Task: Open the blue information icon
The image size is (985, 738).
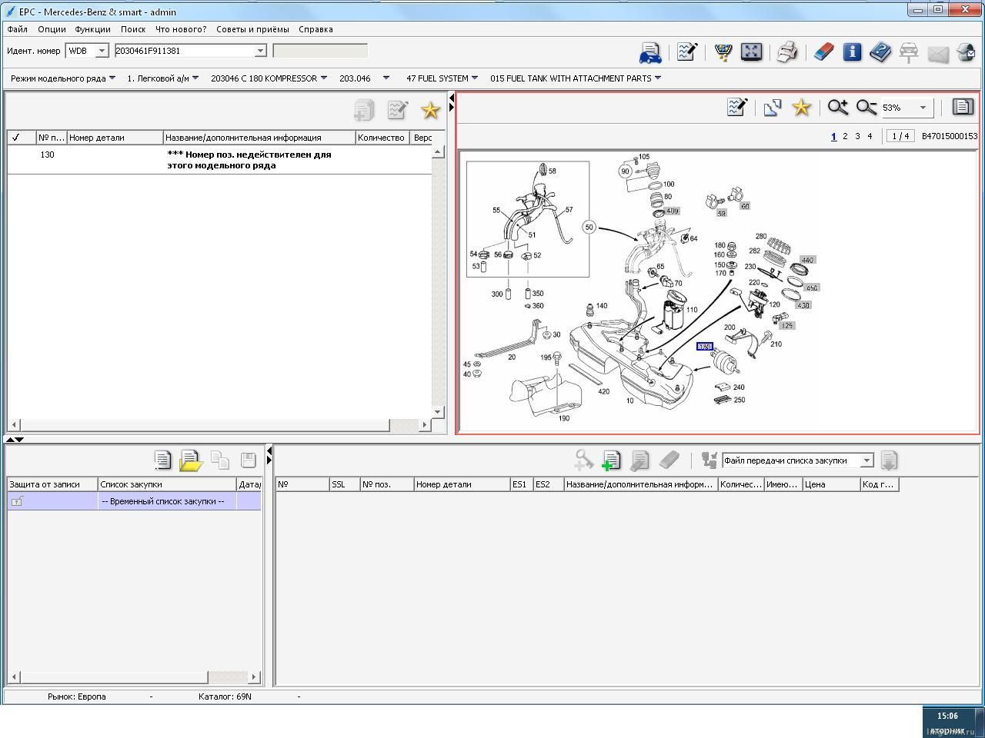Action: 852,52
